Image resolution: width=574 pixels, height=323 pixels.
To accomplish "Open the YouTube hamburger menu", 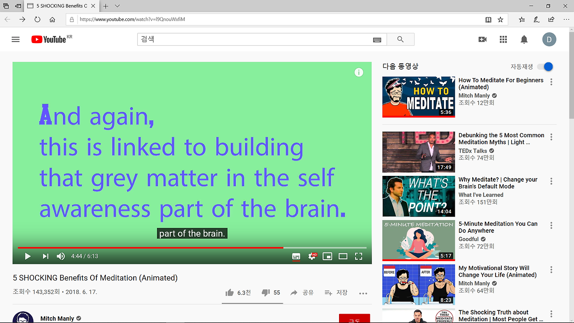I will coord(15,39).
